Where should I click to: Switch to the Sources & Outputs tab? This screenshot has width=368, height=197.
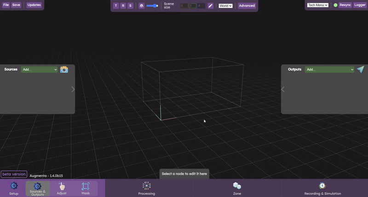[38, 189]
